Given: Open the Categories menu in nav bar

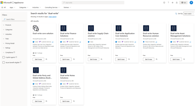Looking at the screenshot, I should 24,7.
